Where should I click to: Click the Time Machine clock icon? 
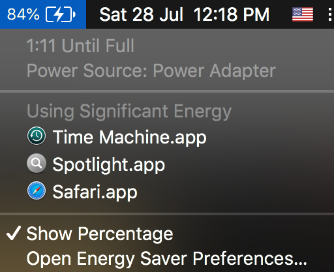(37, 136)
